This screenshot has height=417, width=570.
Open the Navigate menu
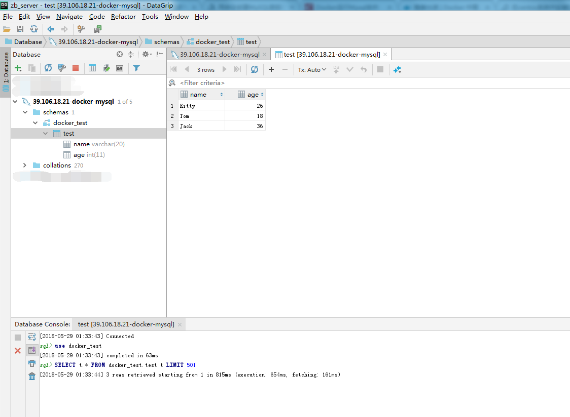click(x=69, y=17)
